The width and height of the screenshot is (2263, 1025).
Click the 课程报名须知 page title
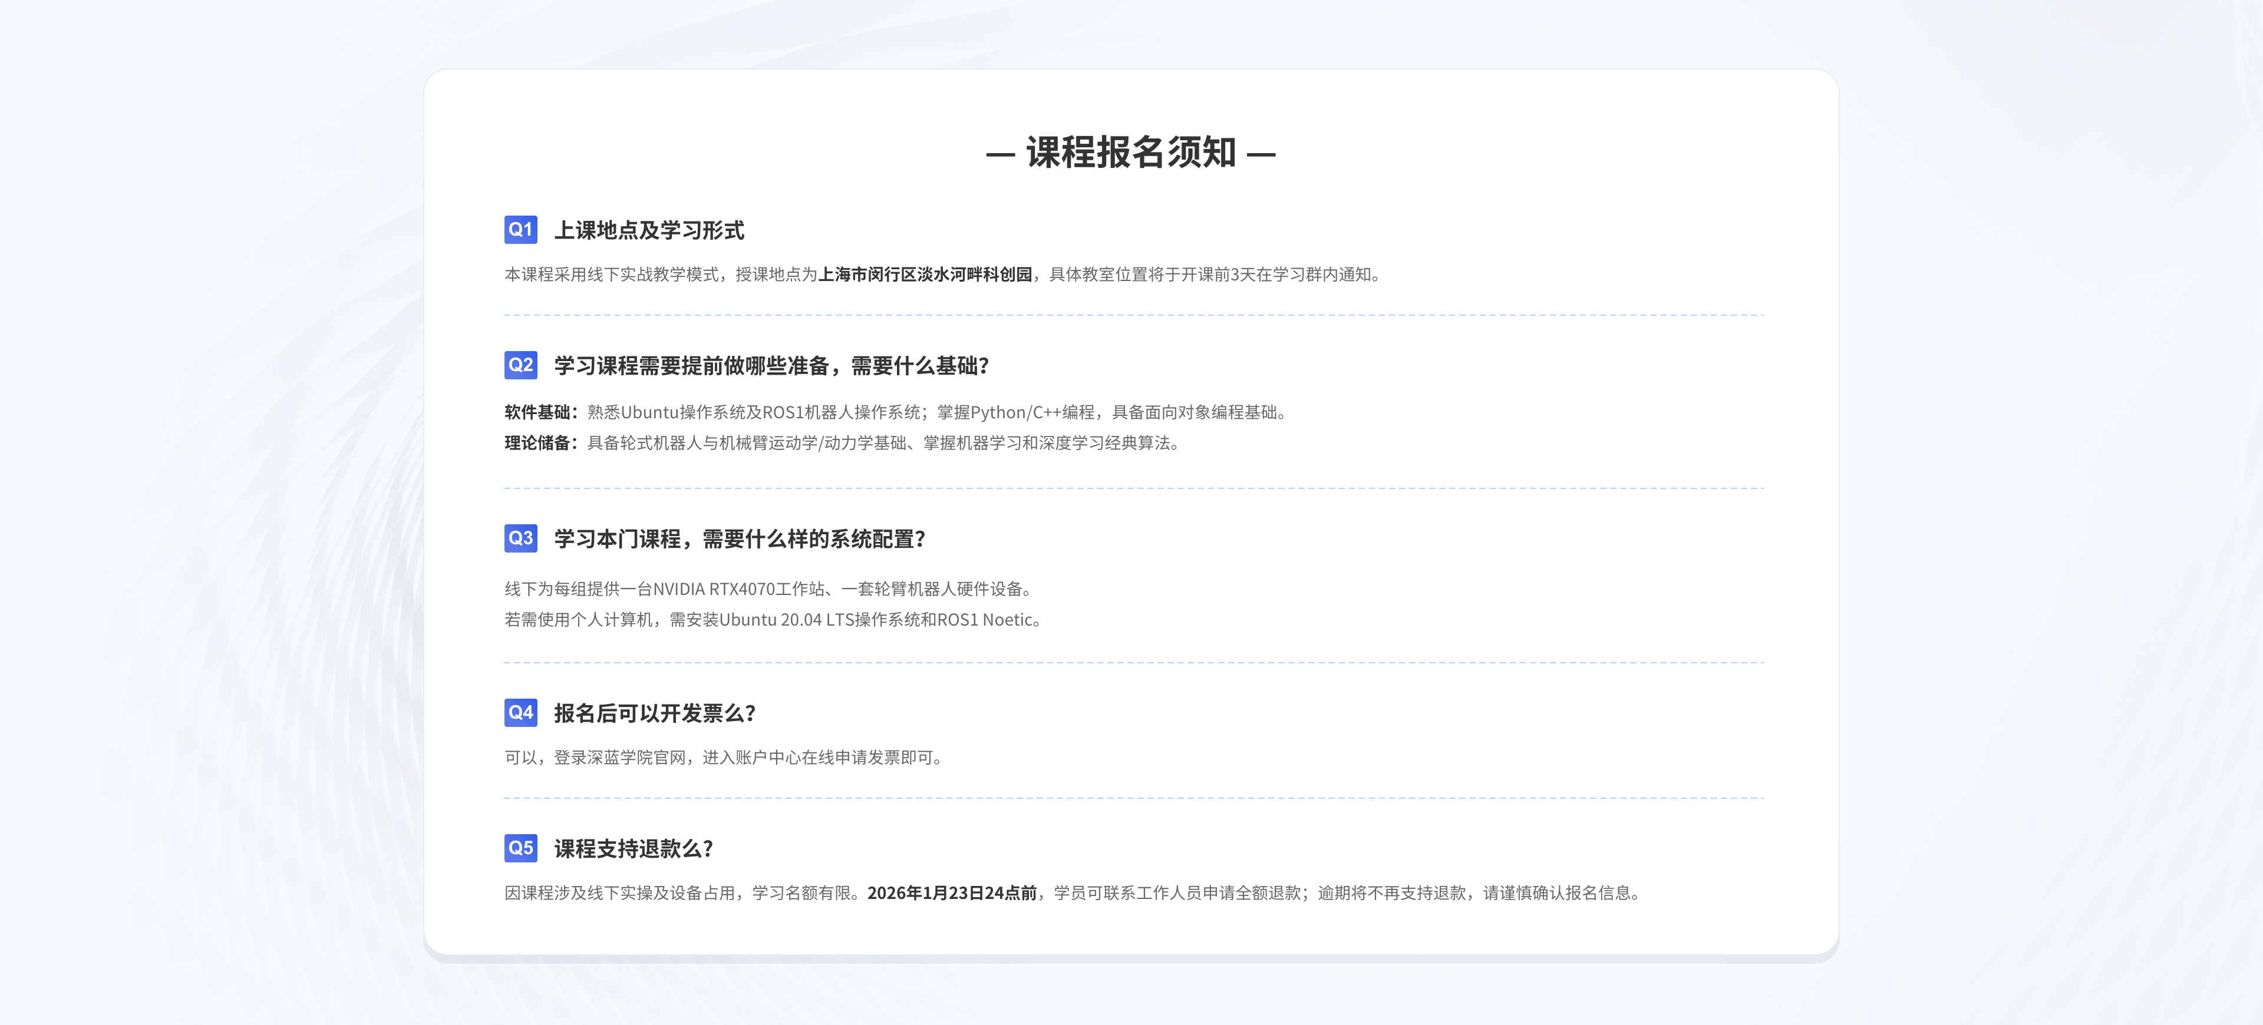1131,153
